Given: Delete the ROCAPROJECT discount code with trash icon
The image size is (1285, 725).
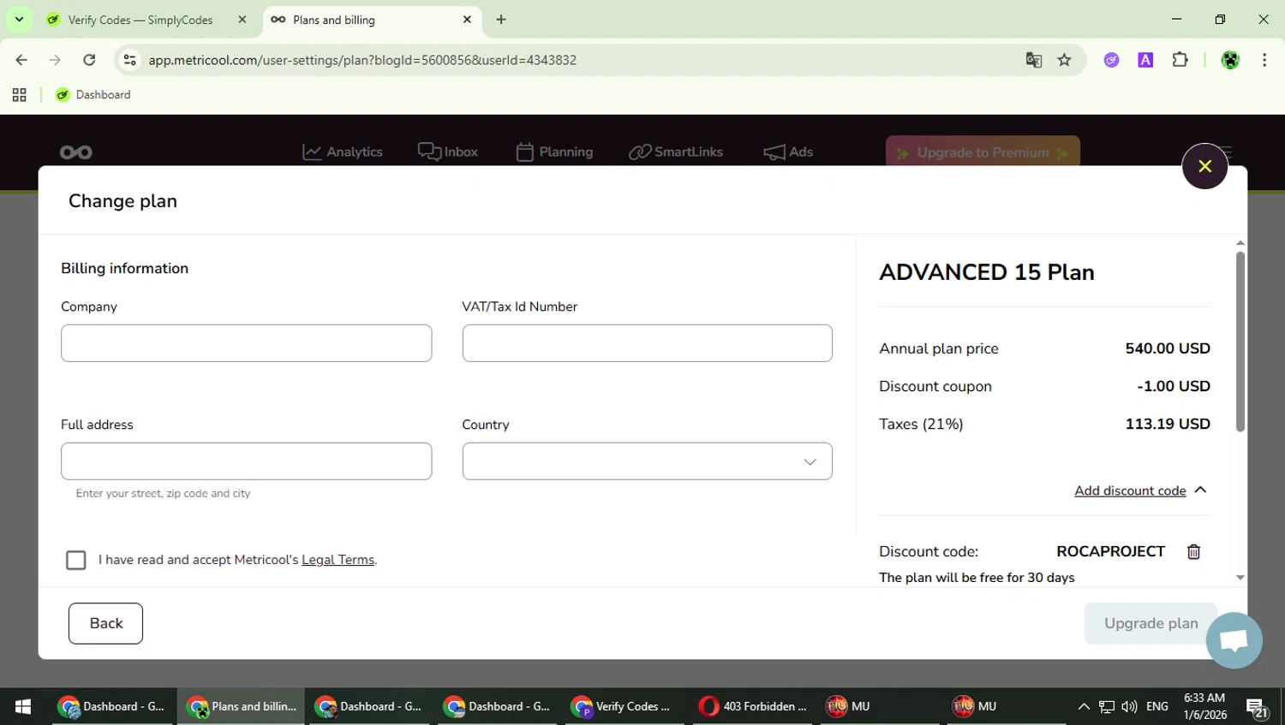Looking at the screenshot, I should pos(1193,552).
